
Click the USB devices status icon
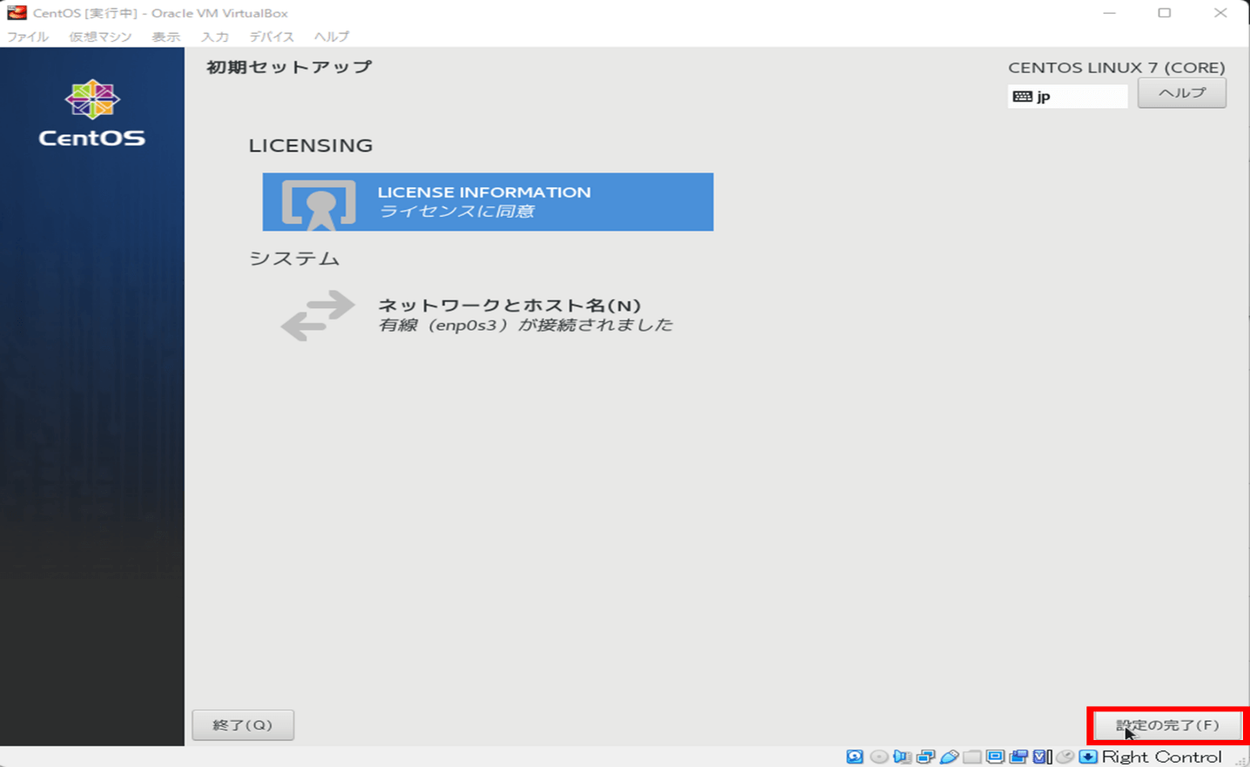pyautogui.click(x=949, y=757)
